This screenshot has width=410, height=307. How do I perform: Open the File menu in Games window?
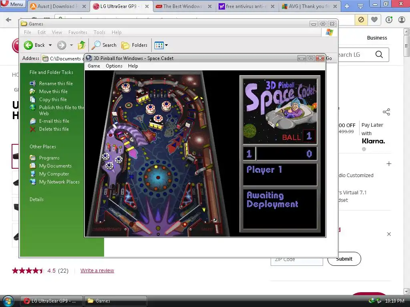[x=28, y=32]
